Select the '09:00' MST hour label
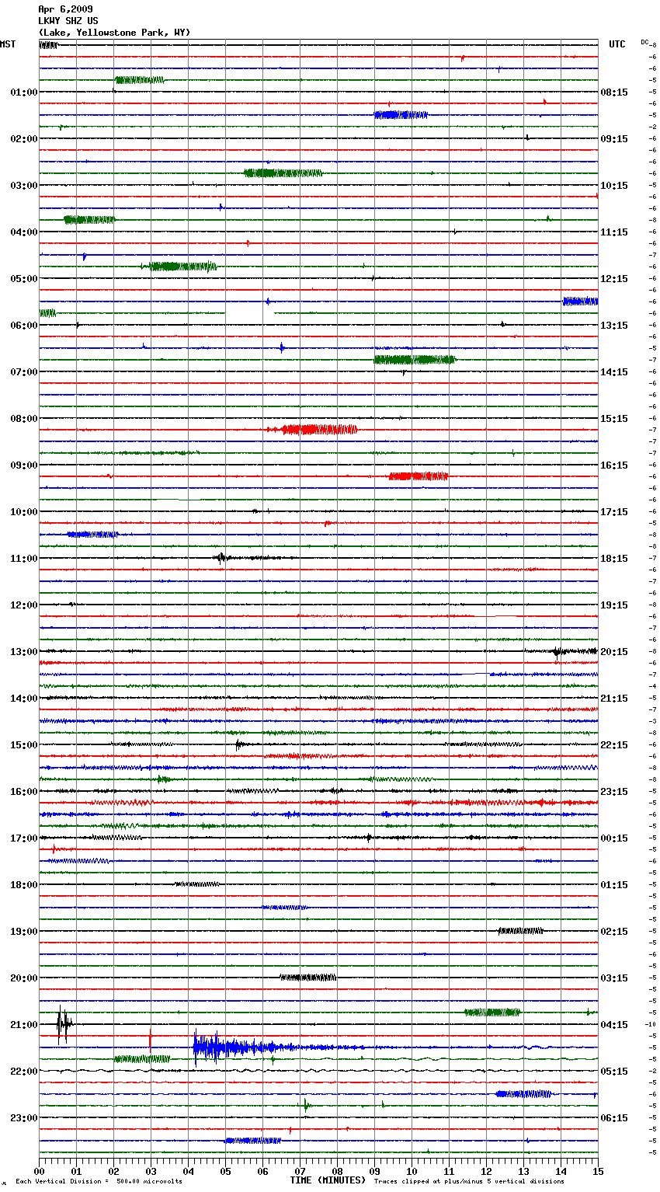The image size is (660, 1192). [x=24, y=465]
